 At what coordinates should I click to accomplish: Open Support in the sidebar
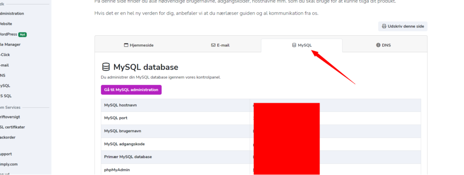(6, 154)
